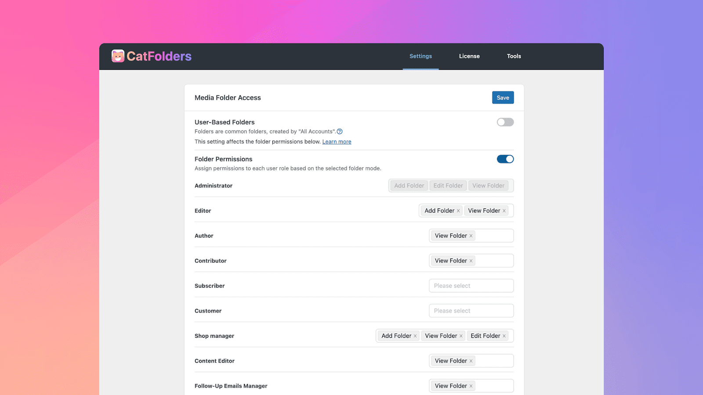Screen dimensions: 703x395
Task: Remove View Folder tag from Contributor role
Action: [x=471, y=261]
